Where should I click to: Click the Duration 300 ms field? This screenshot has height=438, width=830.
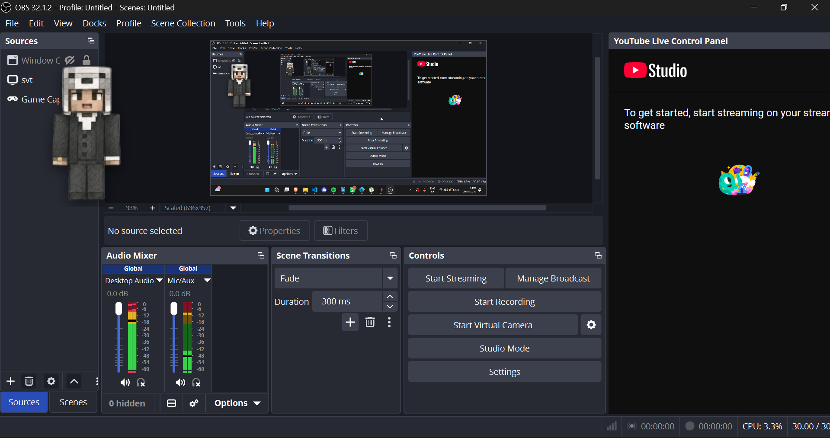point(347,302)
